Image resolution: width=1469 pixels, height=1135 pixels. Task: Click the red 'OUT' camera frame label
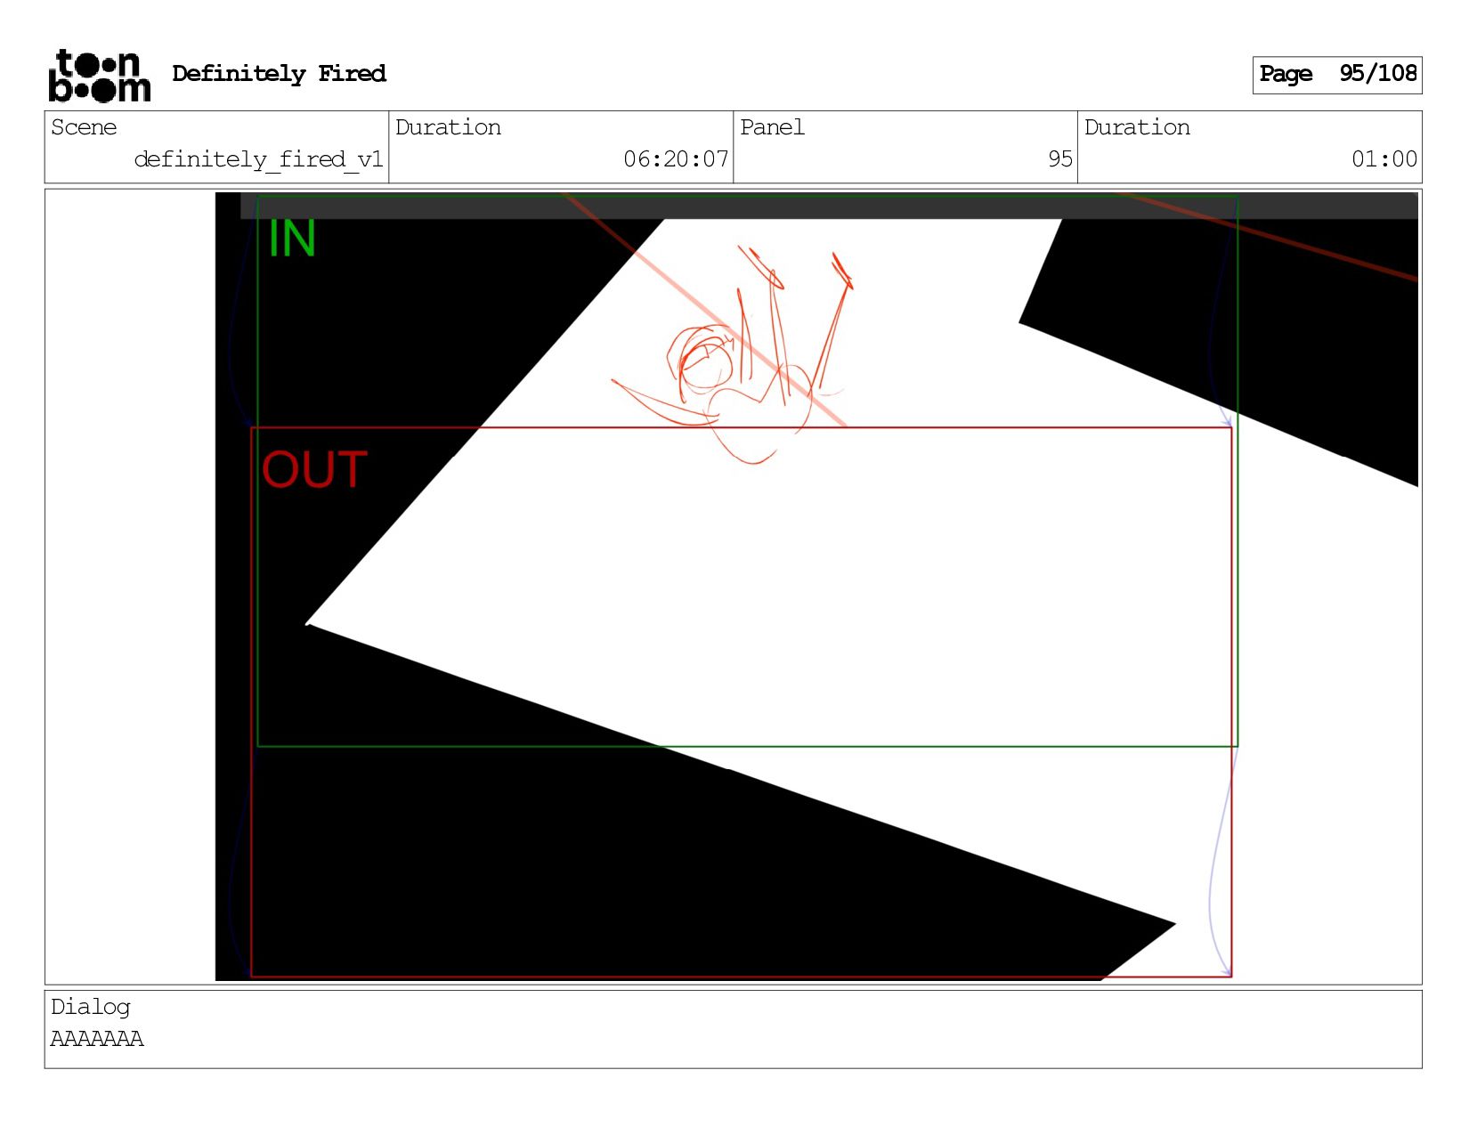(x=314, y=469)
